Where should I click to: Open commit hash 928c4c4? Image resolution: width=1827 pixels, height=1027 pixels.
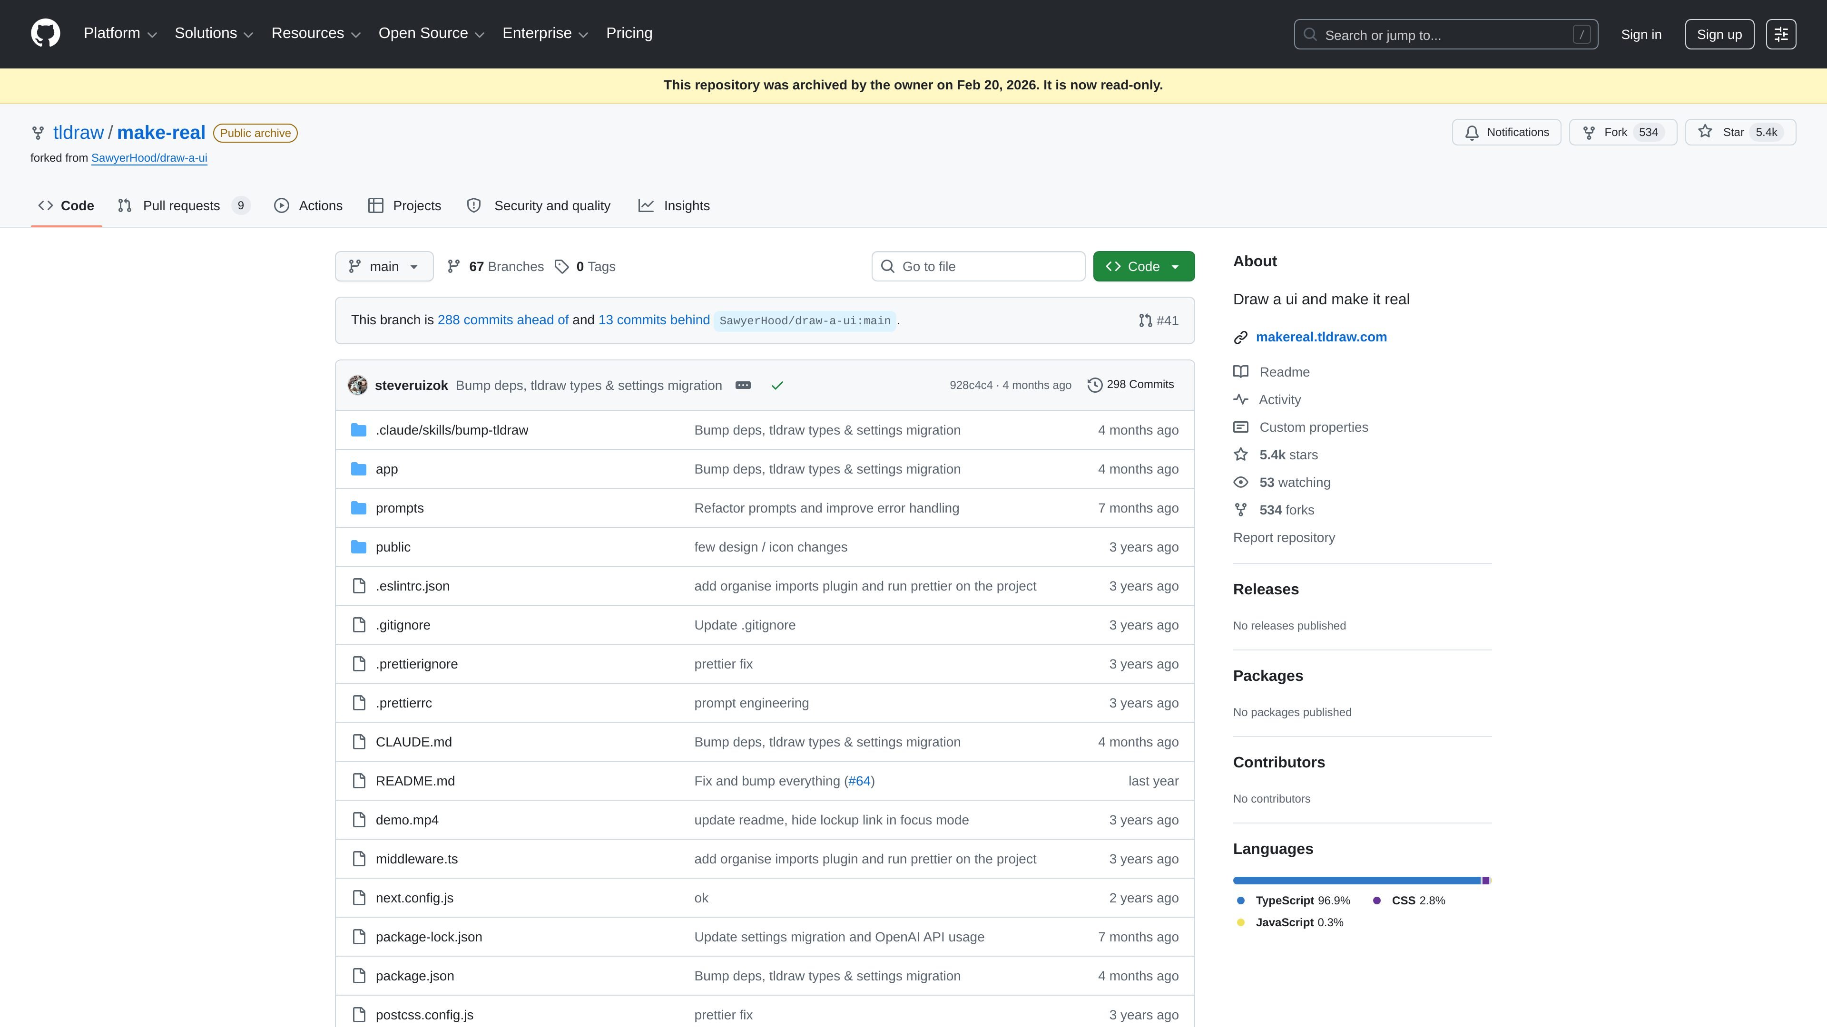(x=971, y=385)
